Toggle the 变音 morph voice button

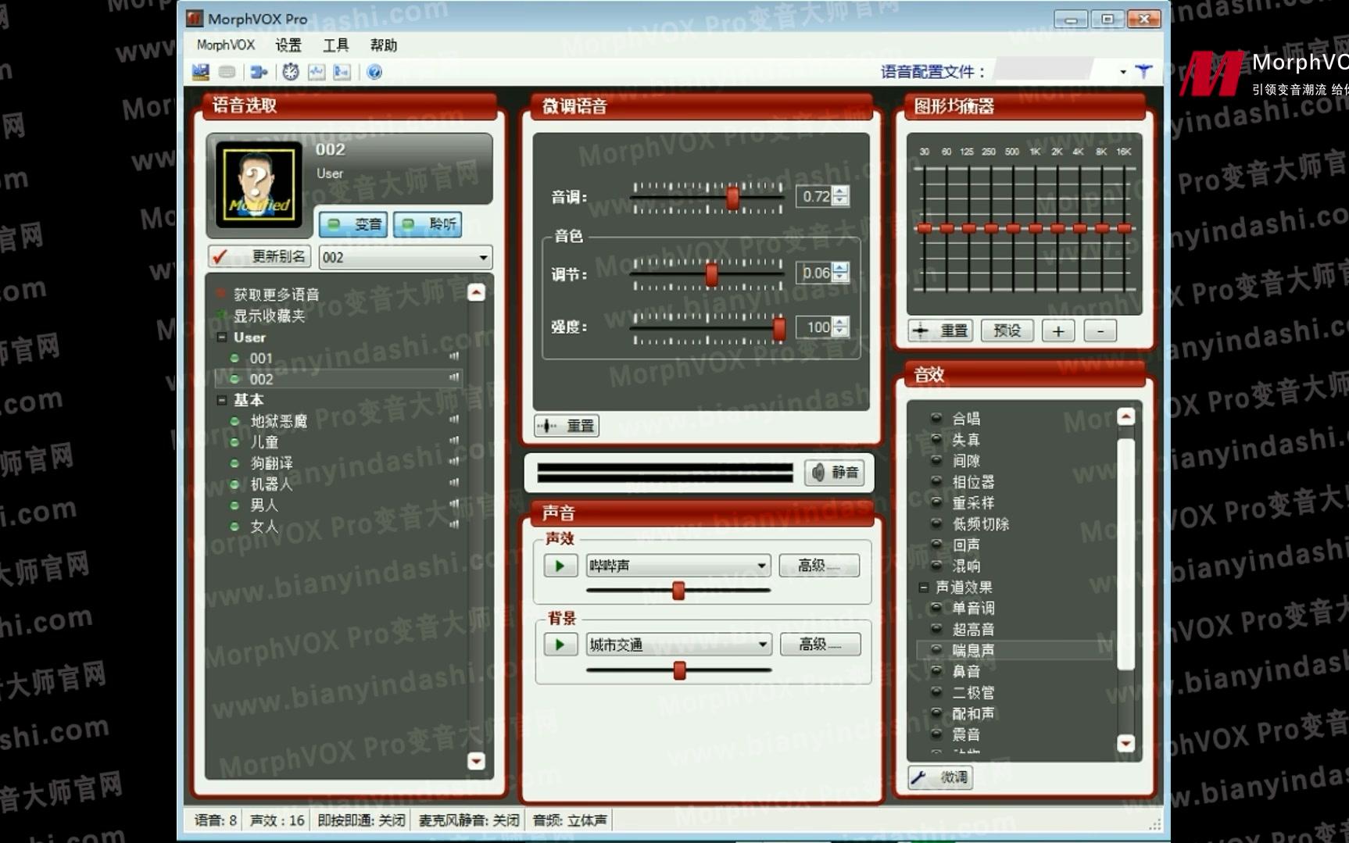coord(353,224)
